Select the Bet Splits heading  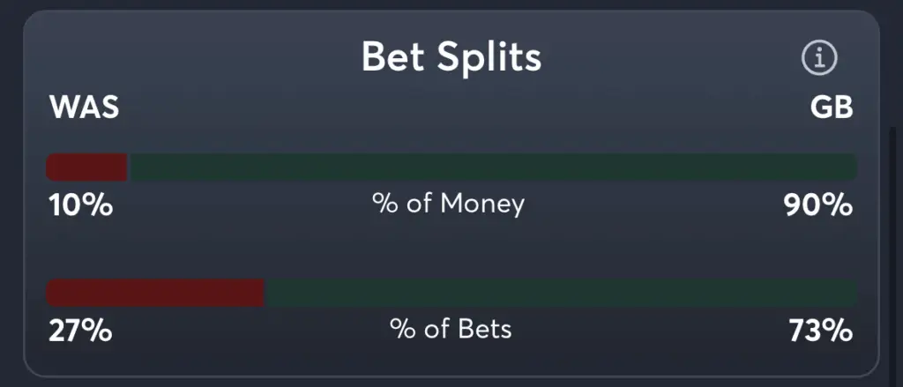[451, 57]
